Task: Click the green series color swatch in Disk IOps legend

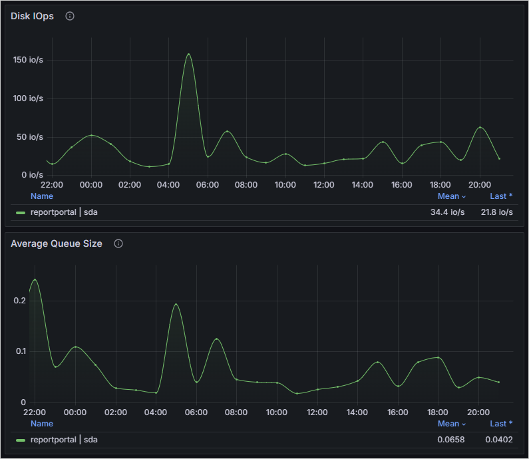Action: tap(21, 212)
